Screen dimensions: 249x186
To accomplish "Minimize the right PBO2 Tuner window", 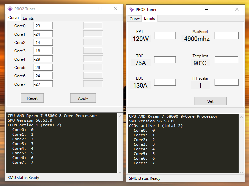I will click(x=207, y=9).
